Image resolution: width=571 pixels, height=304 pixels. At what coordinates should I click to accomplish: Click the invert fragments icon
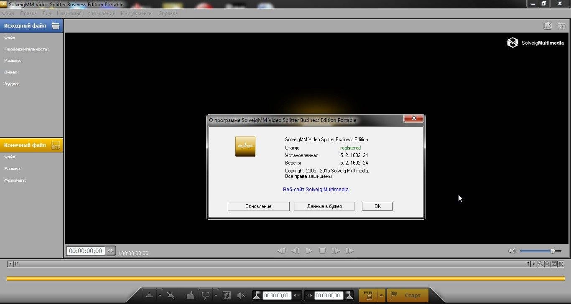(227, 296)
